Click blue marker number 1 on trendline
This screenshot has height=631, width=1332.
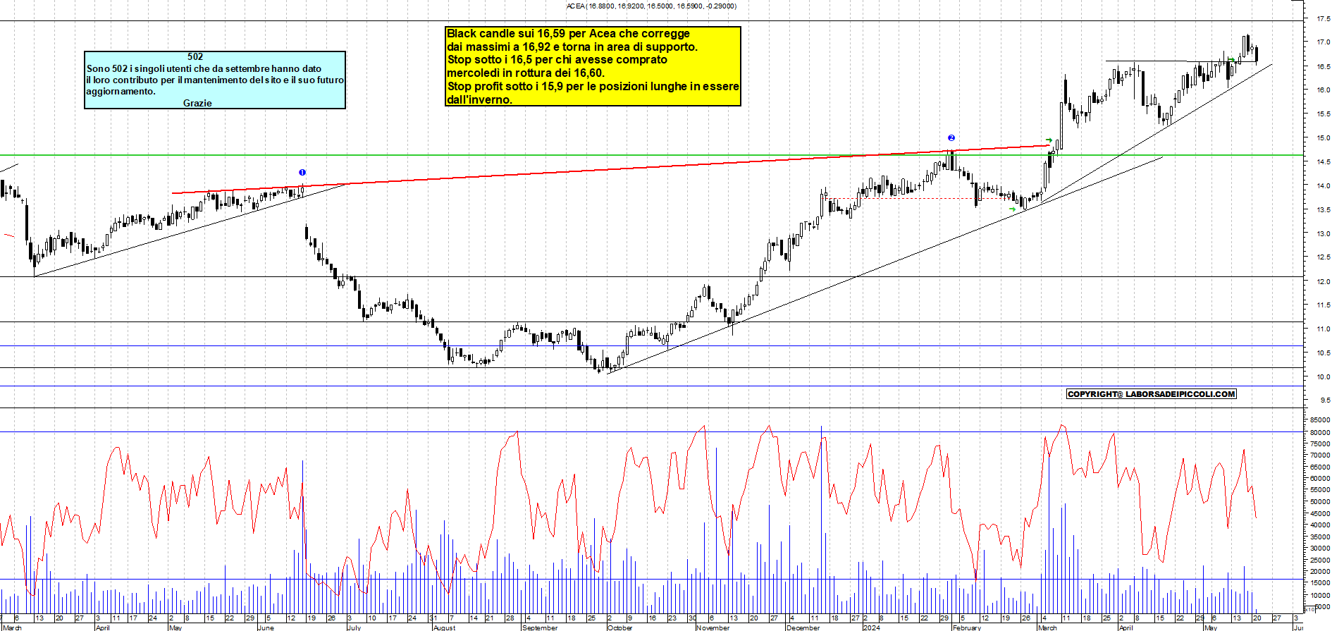(302, 172)
